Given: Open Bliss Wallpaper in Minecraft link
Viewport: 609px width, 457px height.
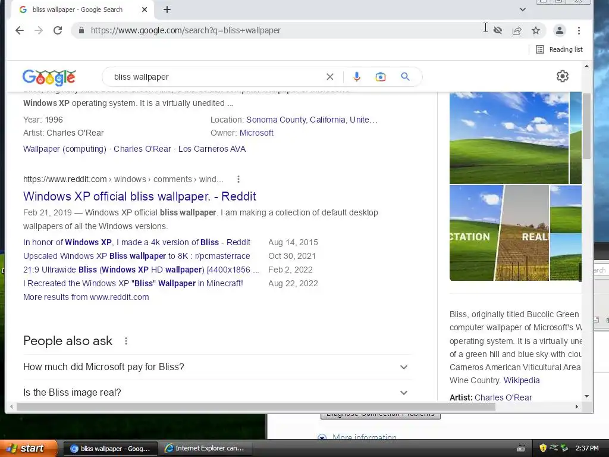Looking at the screenshot, I should pos(133,283).
